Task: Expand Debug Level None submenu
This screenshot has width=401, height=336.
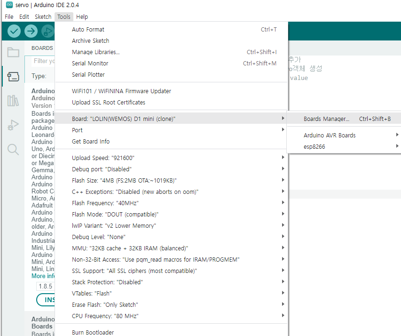Action: (171, 237)
